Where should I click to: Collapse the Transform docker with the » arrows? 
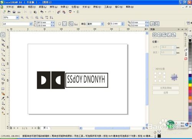[x=179, y=29]
